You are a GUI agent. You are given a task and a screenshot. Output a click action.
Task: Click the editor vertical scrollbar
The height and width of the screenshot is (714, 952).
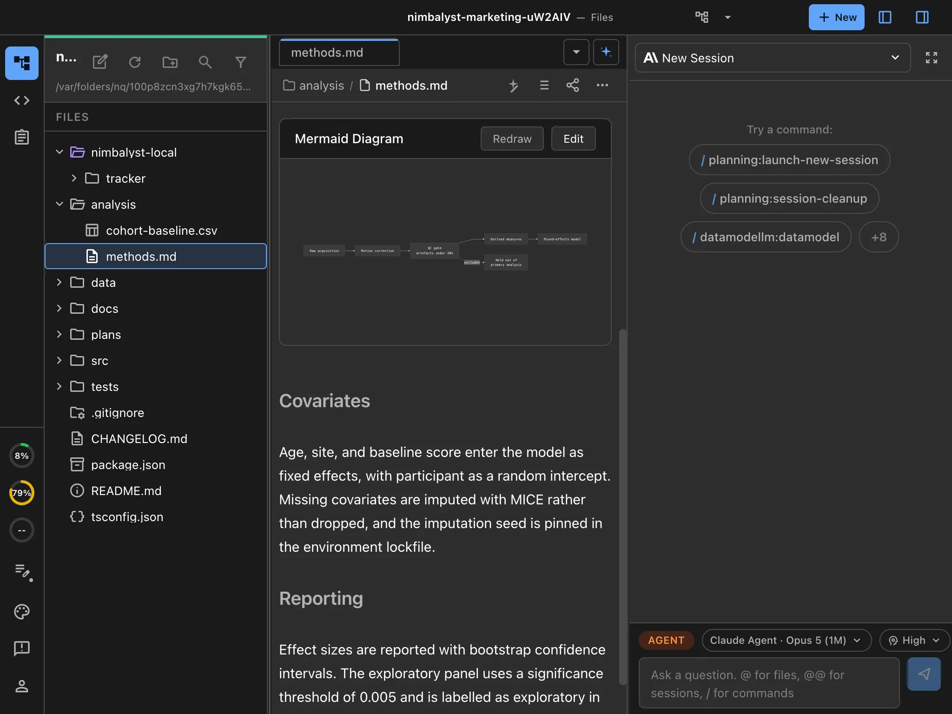pyautogui.click(x=622, y=507)
